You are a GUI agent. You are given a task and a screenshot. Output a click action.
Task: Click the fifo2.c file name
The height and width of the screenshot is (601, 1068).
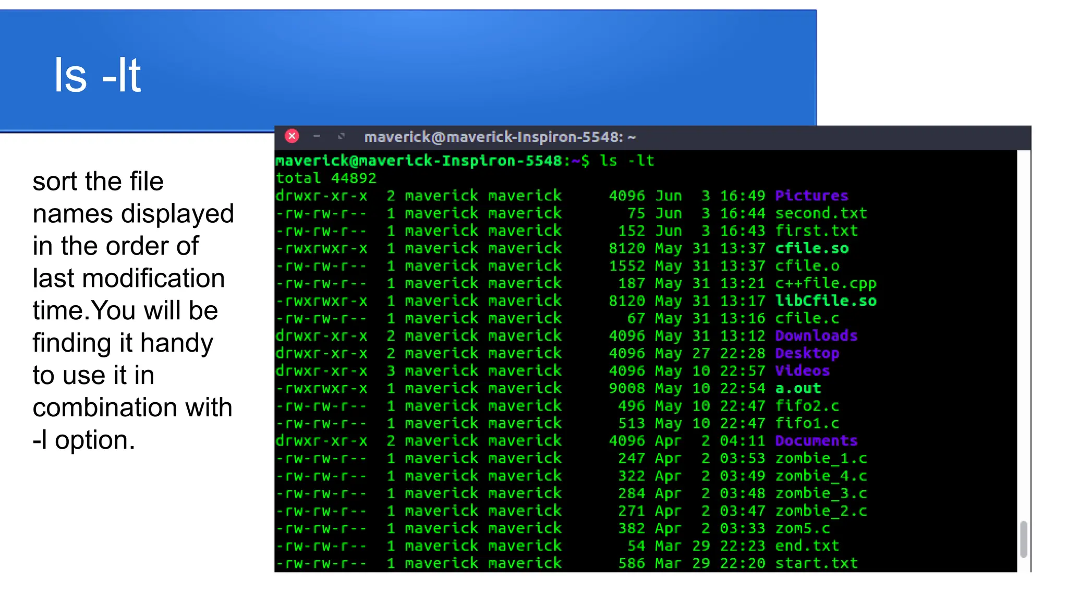pyautogui.click(x=807, y=406)
